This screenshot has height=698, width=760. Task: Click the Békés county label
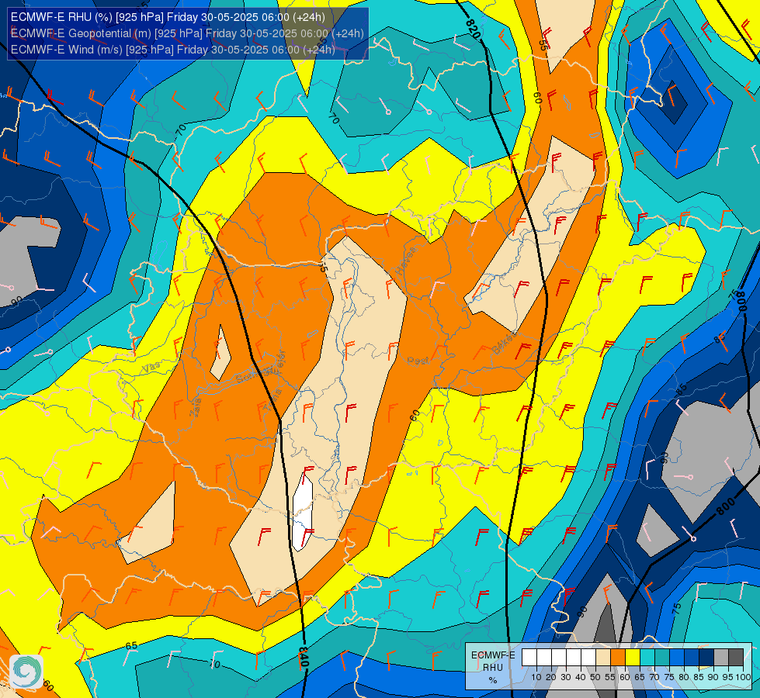pos(504,343)
